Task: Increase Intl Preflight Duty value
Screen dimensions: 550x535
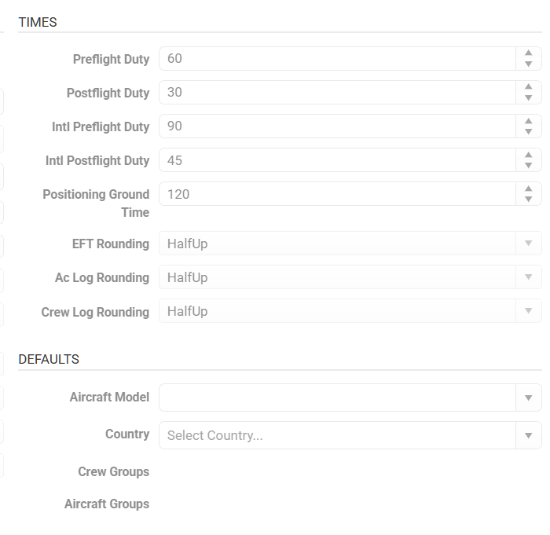Action: click(528, 121)
